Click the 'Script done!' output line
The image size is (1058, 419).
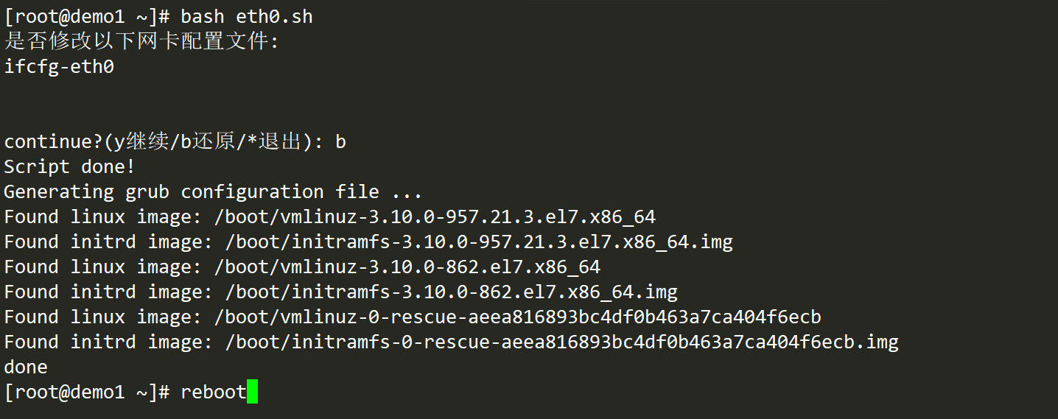pos(70,167)
